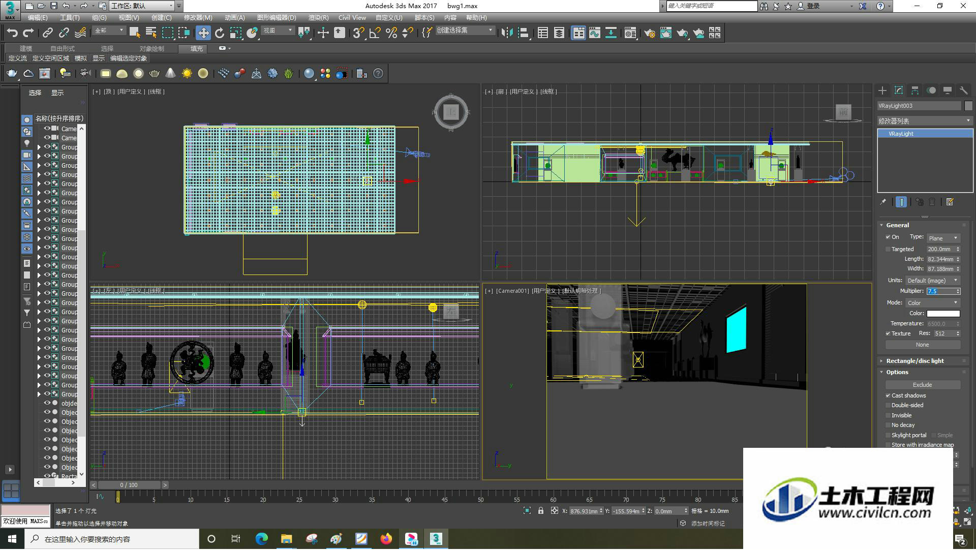The height and width of the screenshot is (550, 976).
Task: Open the Curve Editor icon
Action: [595, 33]
